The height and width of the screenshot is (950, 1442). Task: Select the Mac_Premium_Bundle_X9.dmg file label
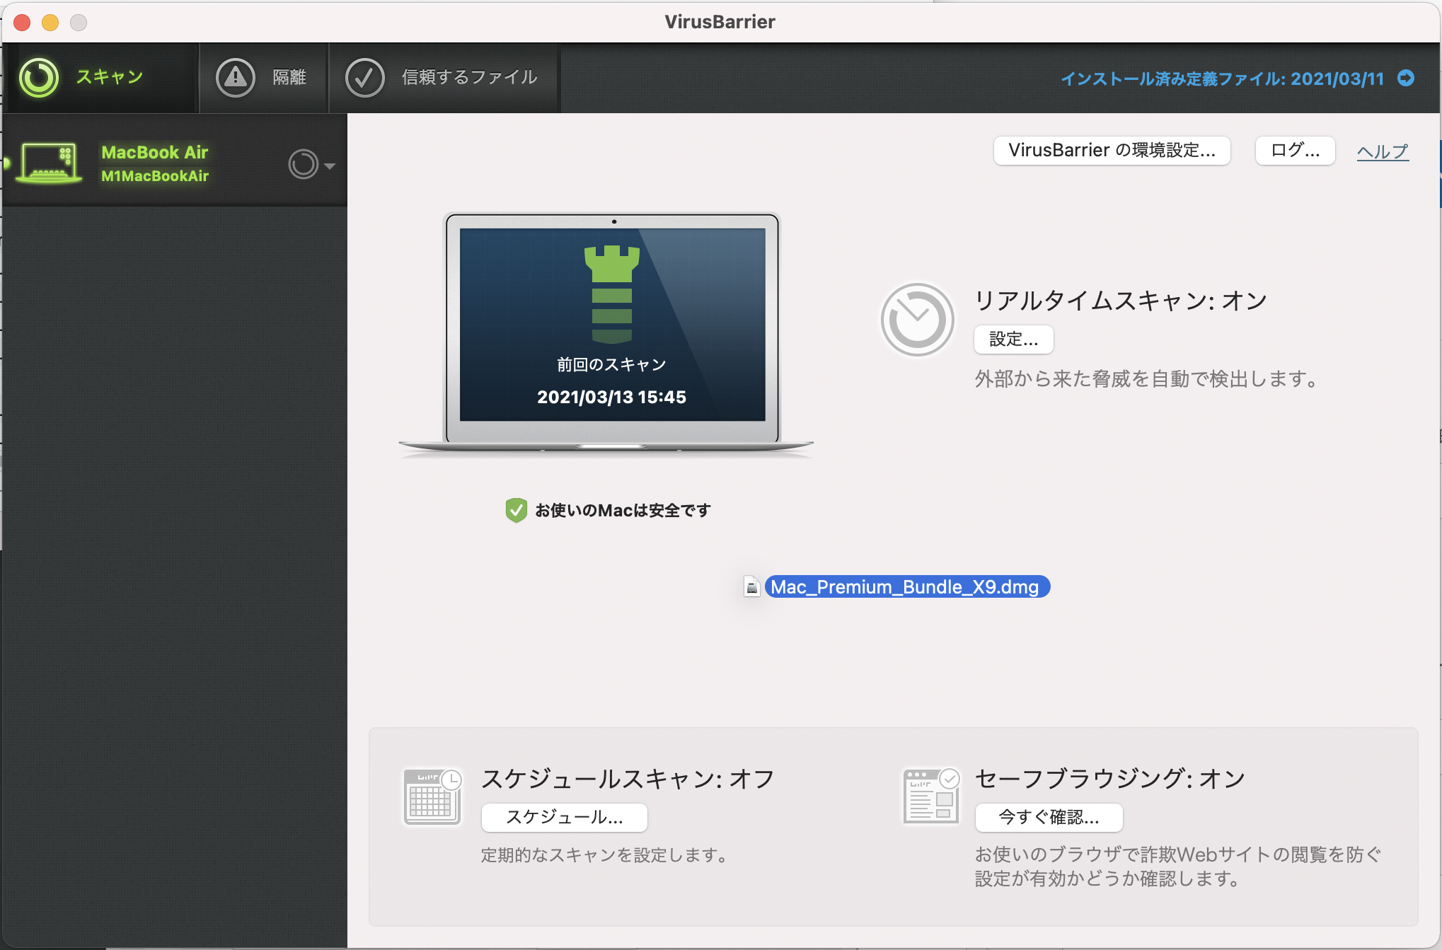click(906, 587)
